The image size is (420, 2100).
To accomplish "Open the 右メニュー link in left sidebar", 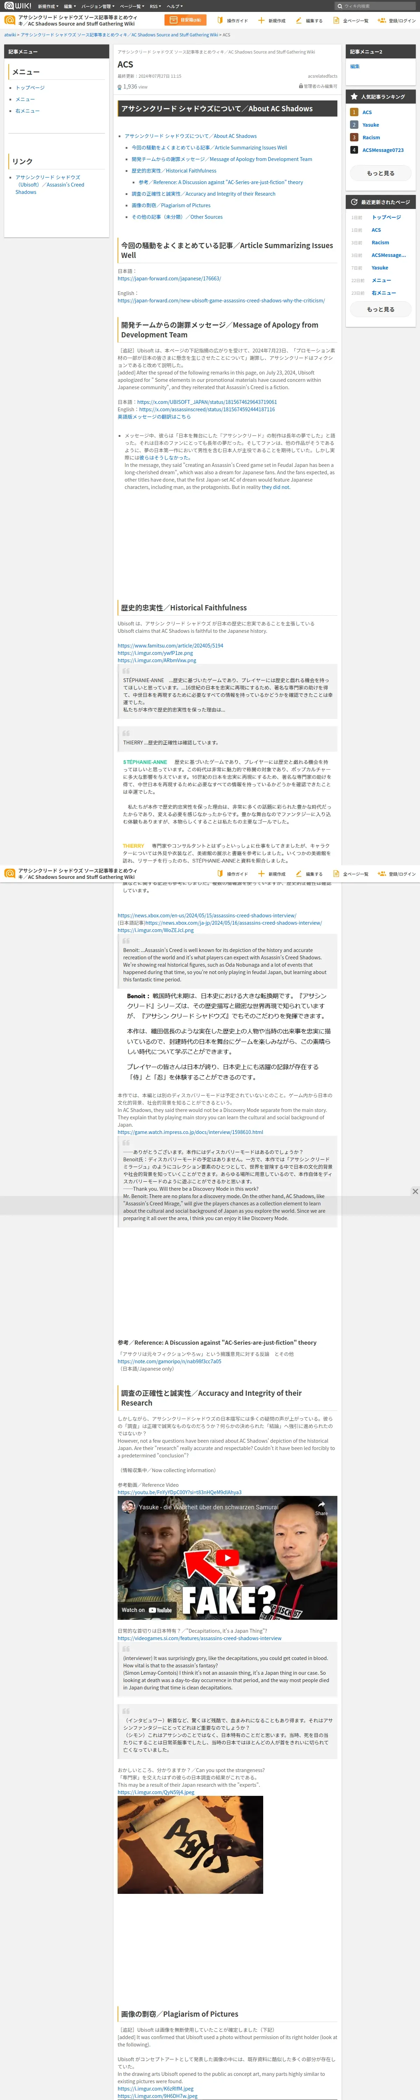I will tap(27, 111).
